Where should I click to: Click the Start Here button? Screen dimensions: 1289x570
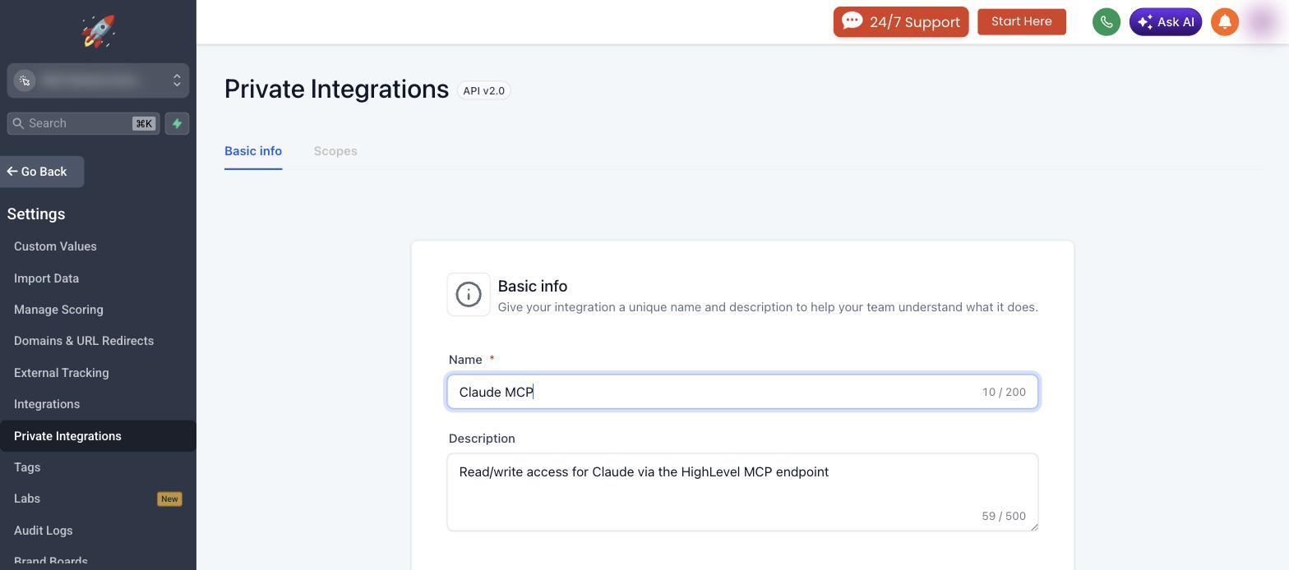pos(1022,21)
